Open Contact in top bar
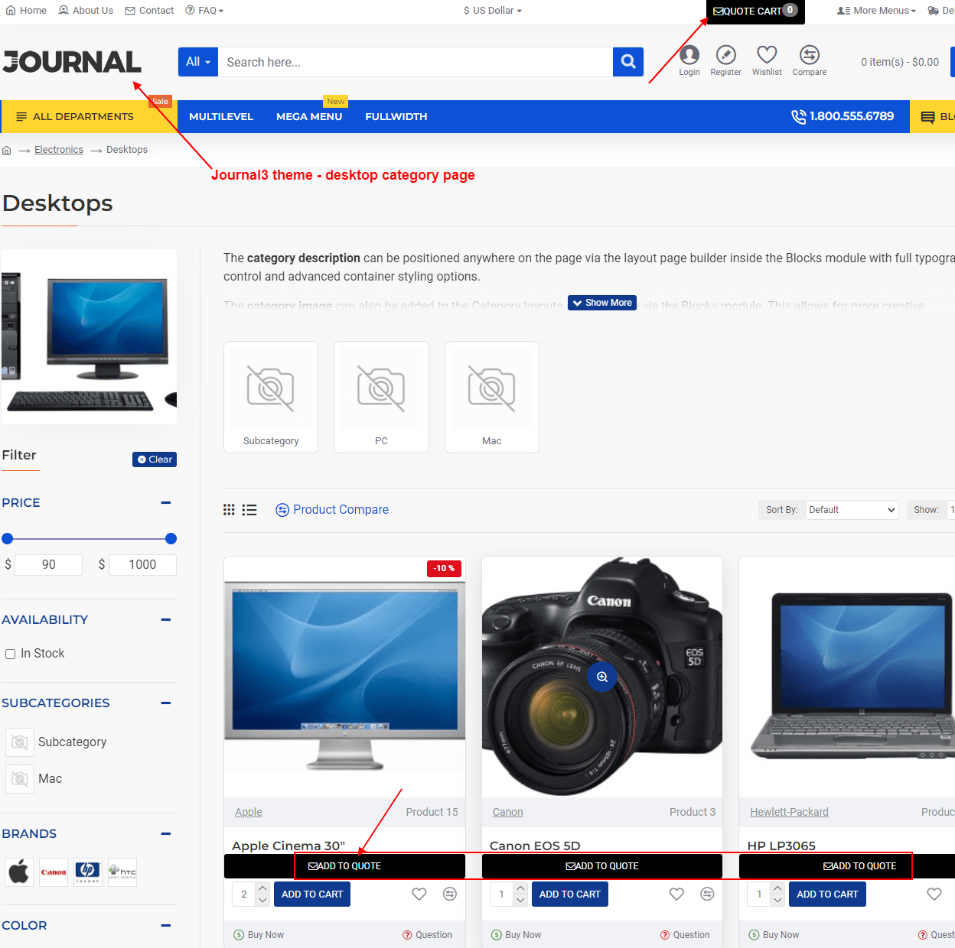 [150, 11]
